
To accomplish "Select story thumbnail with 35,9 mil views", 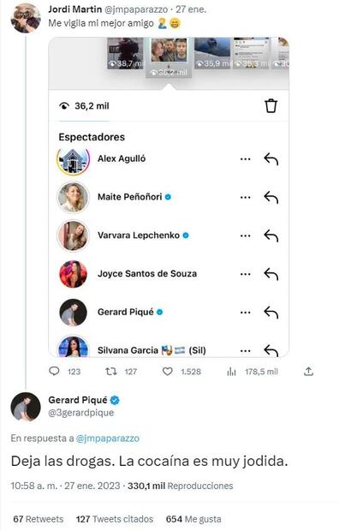I will (x=212, y=53).
